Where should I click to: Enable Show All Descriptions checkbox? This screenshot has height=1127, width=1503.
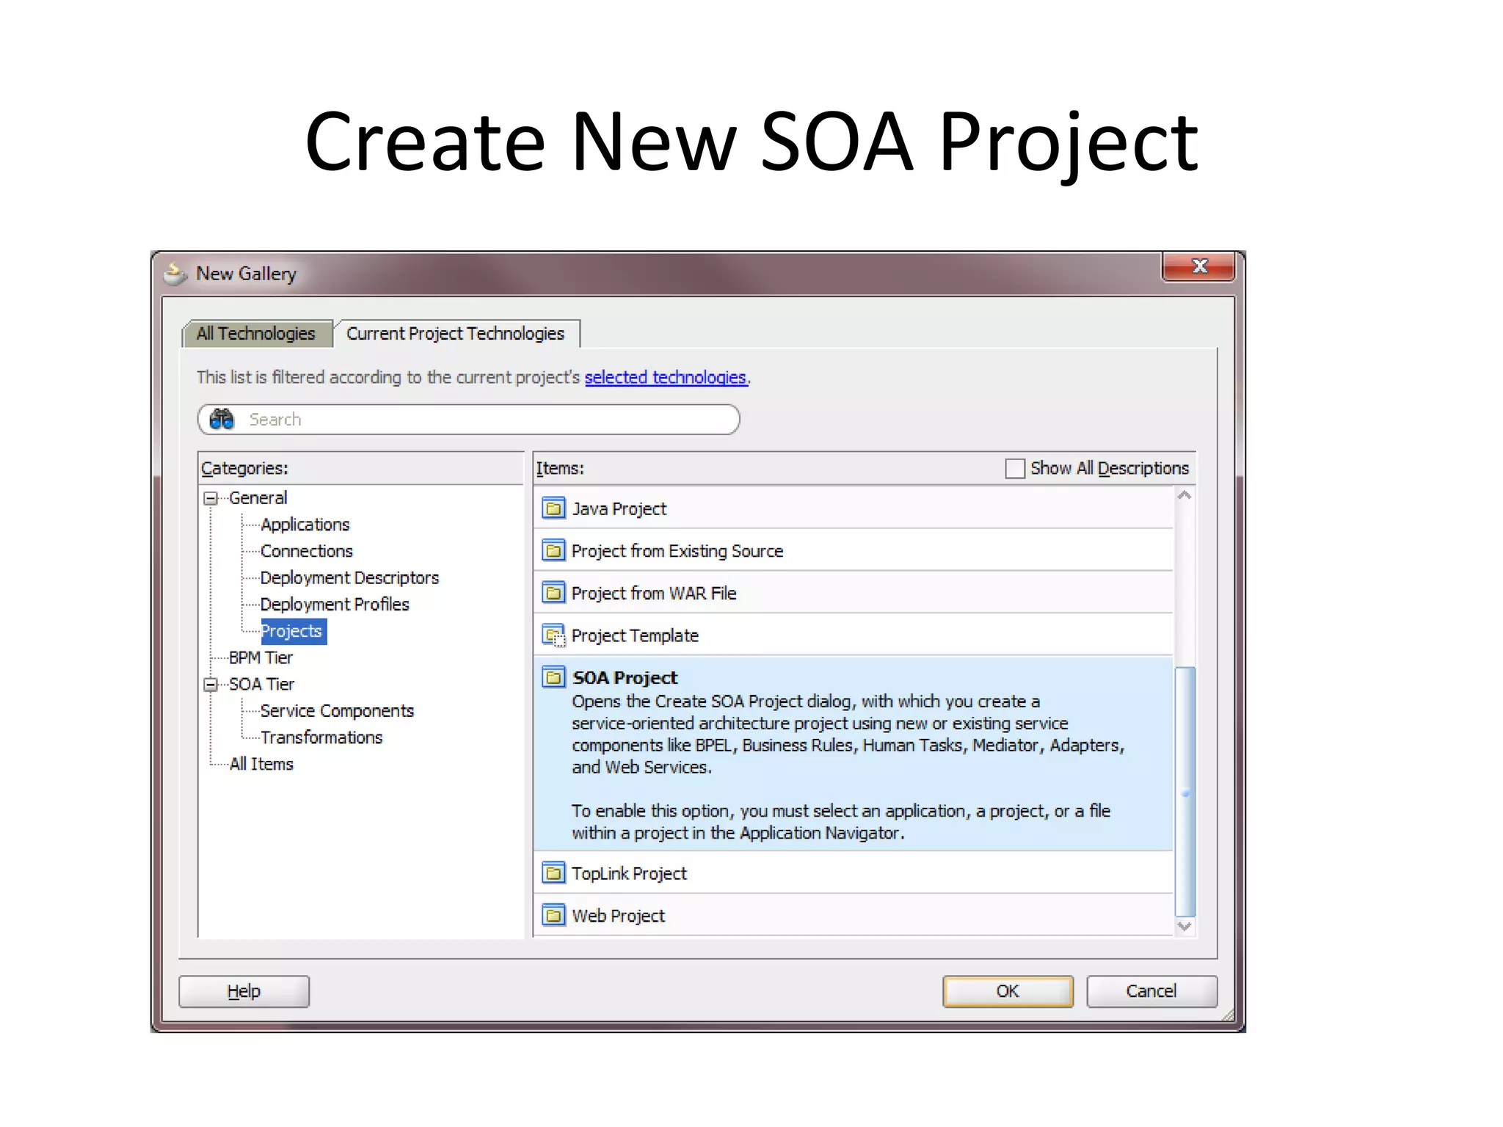point(1014,469)
